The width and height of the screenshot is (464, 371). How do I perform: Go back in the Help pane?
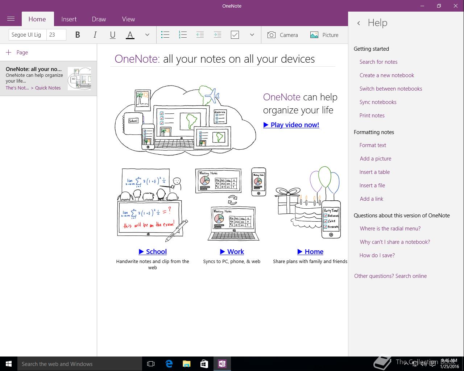[359, 23]
